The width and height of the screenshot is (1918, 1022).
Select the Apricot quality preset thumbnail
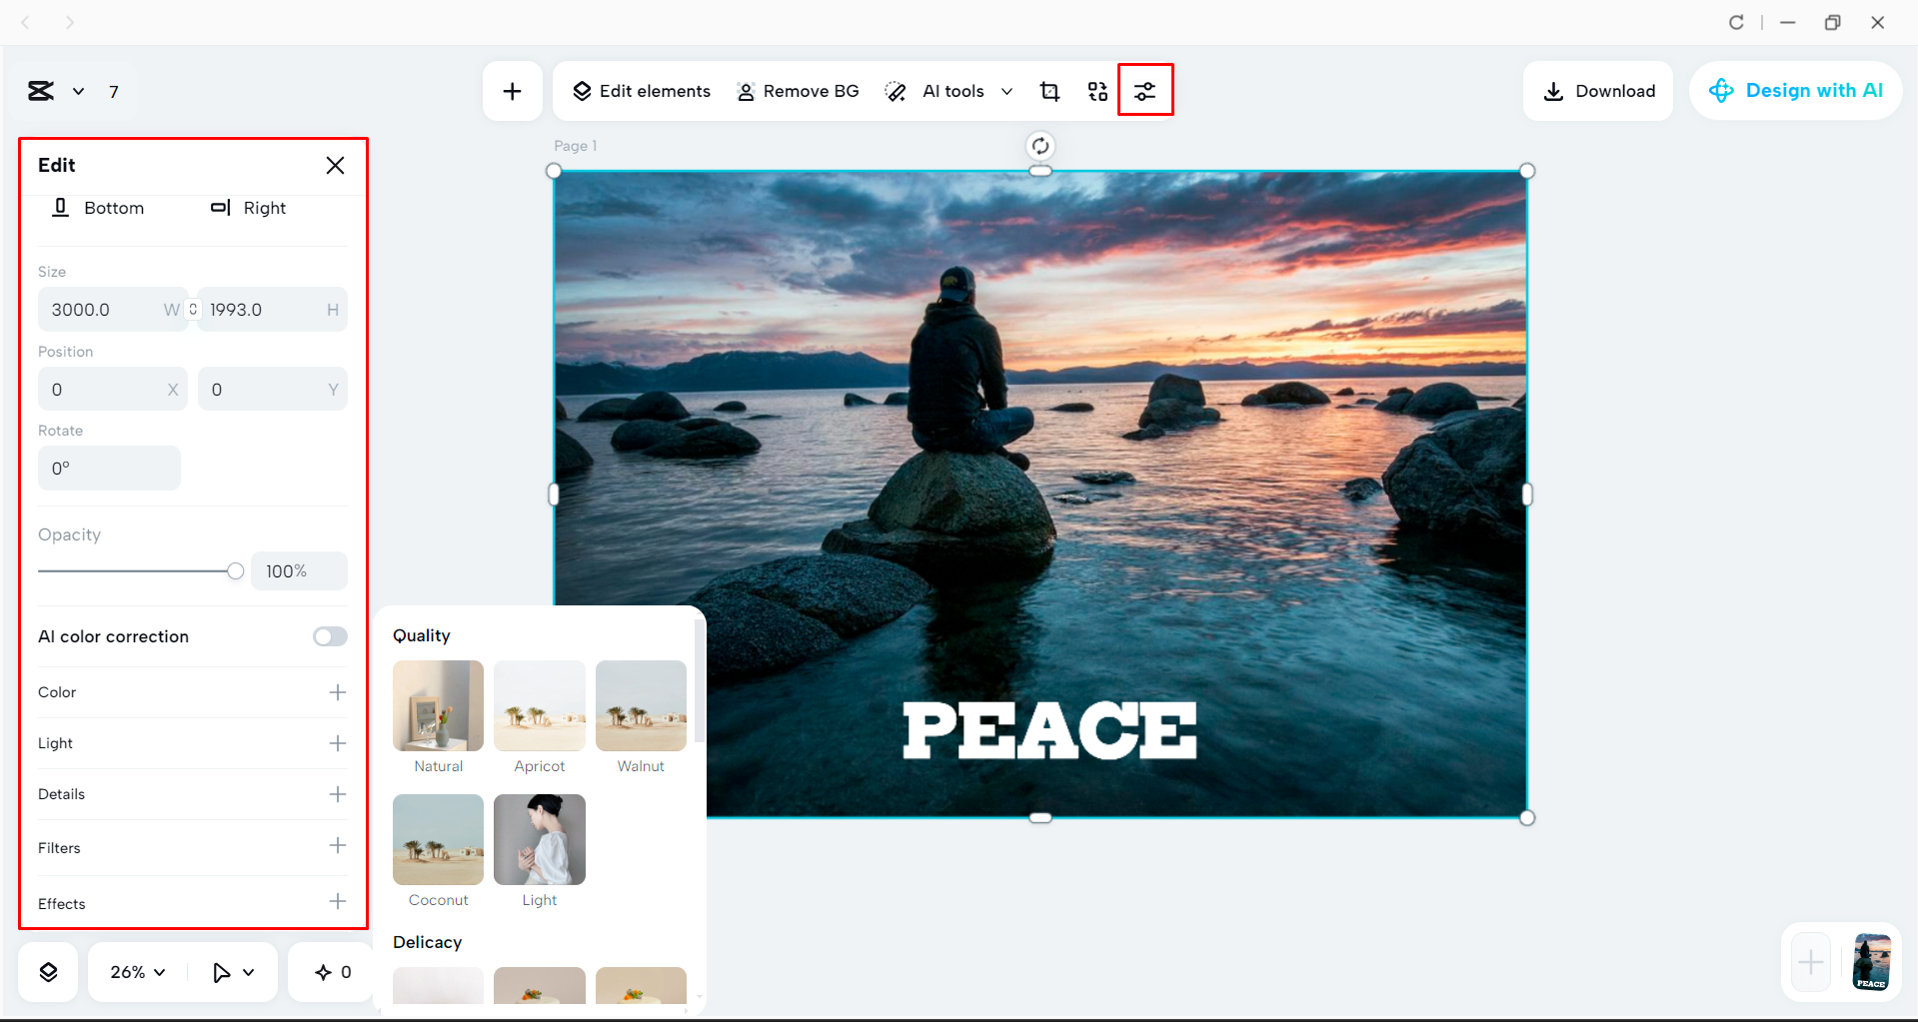point(539,705)
